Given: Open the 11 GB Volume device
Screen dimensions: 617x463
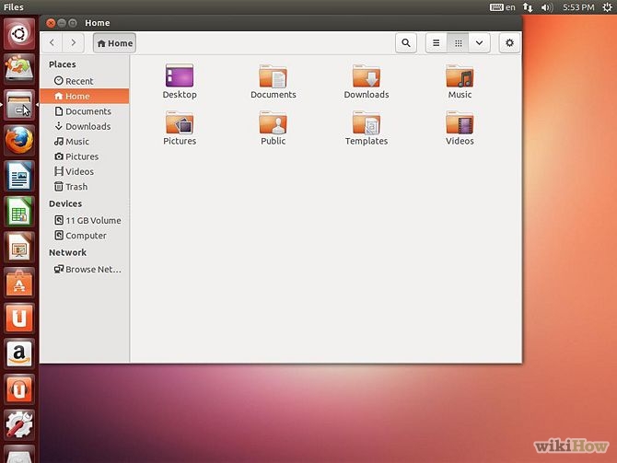Looking at the screenshot, I should [x=84, y=220].
